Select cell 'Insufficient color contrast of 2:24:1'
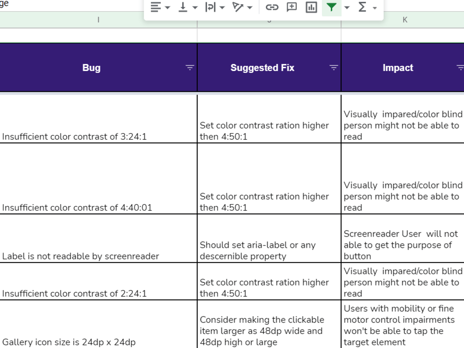The image size is (464, 348). 98,281
